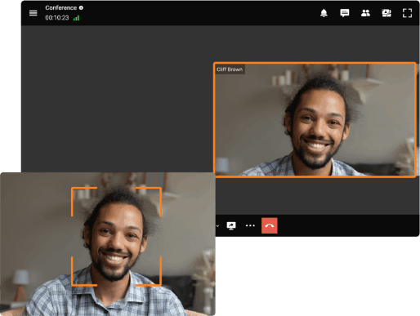Toggle fullscreen mode
Viewport: 420px width, 316px height.
click(x=407, y=13)
